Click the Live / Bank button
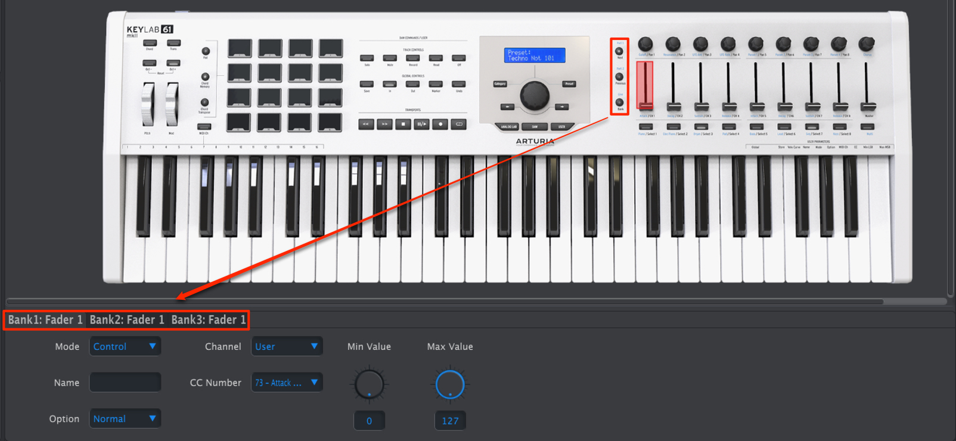The image size is (956, 441). (x=620, y=103)
